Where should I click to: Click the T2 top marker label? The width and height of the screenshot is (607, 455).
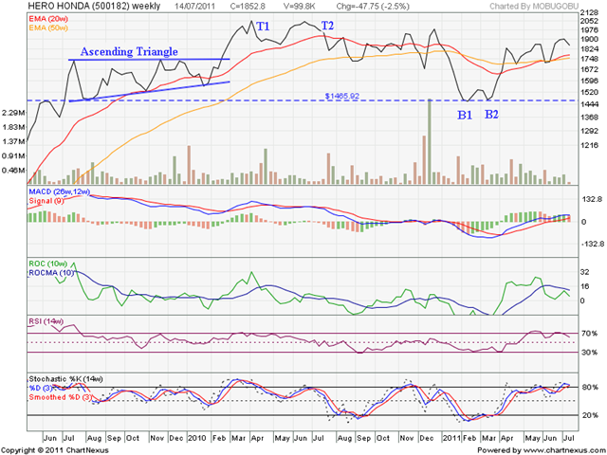click(x=327, y=26)
